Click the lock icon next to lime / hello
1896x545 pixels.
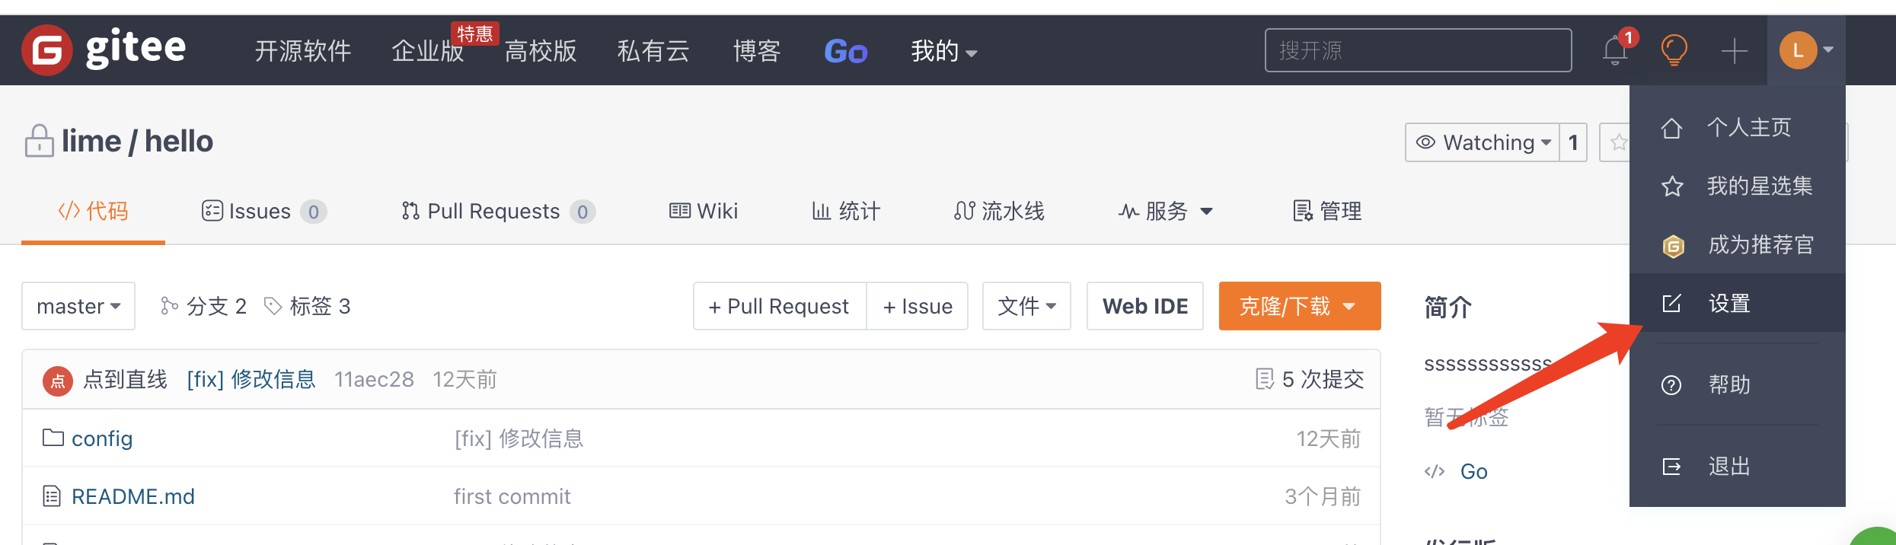point(39,141)
